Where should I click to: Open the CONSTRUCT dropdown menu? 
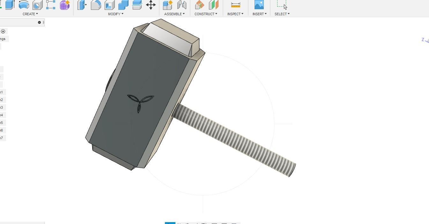pyautogui.click(x=206, y=14)
